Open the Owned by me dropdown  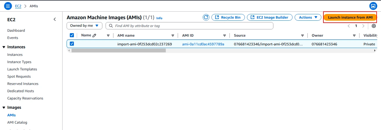click(84, 26)
